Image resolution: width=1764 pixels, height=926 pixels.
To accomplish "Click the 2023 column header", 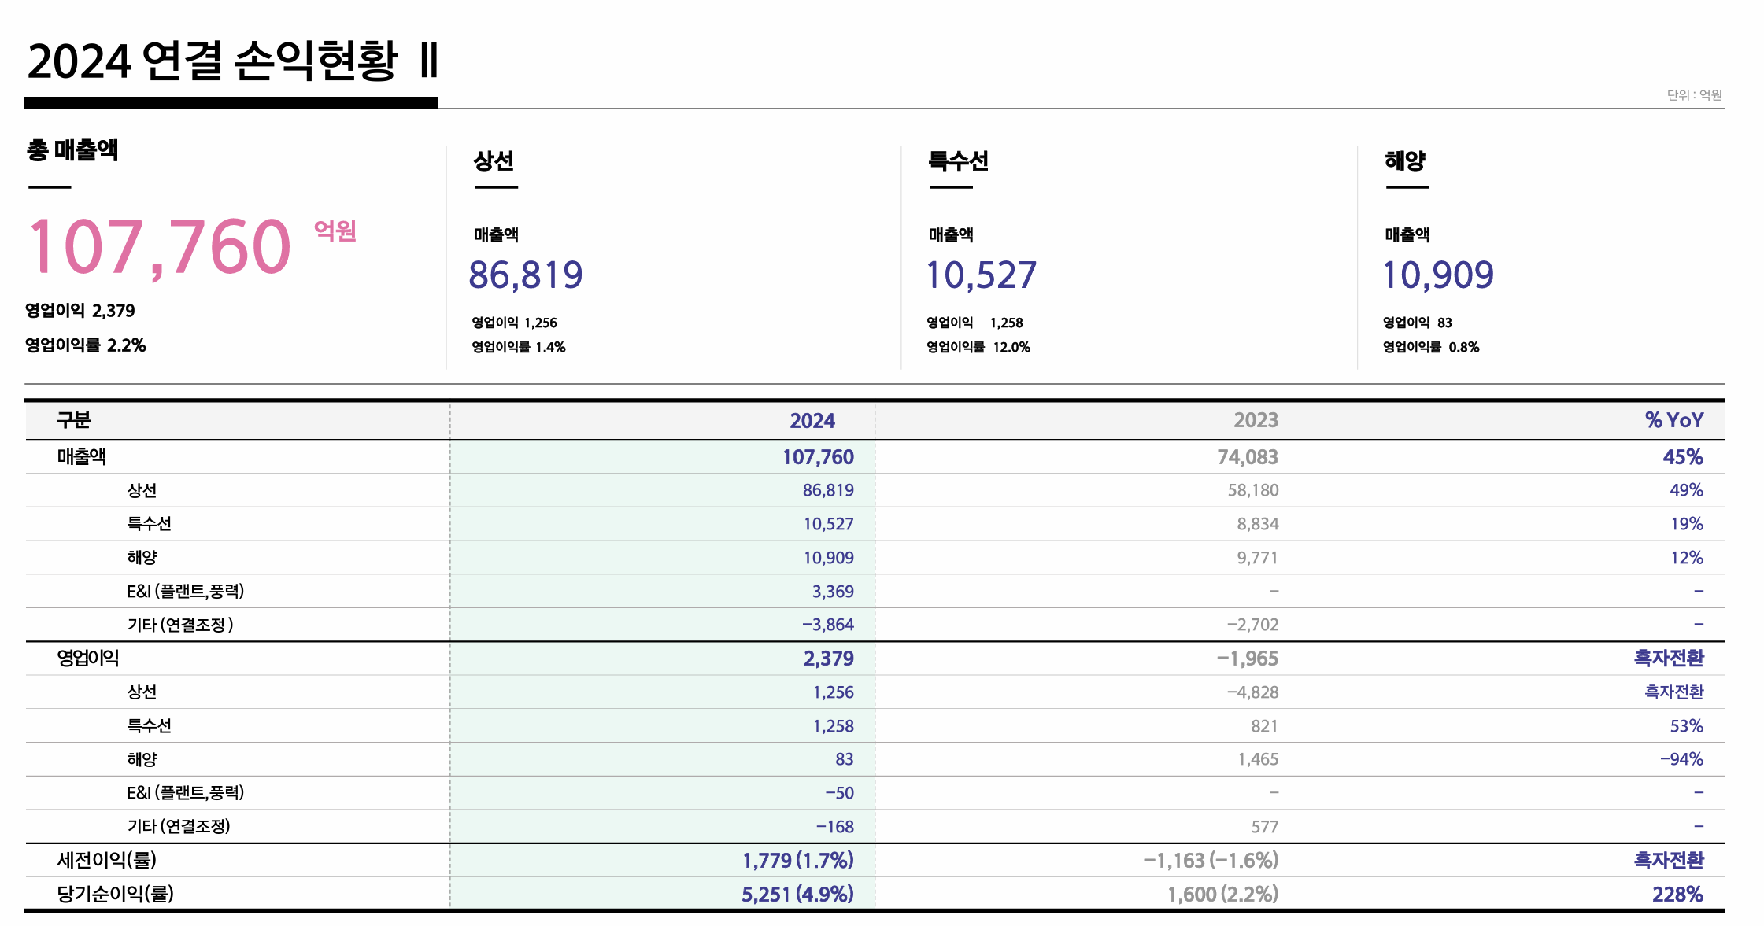I will pyautogui.click(x=1256, y=421).
